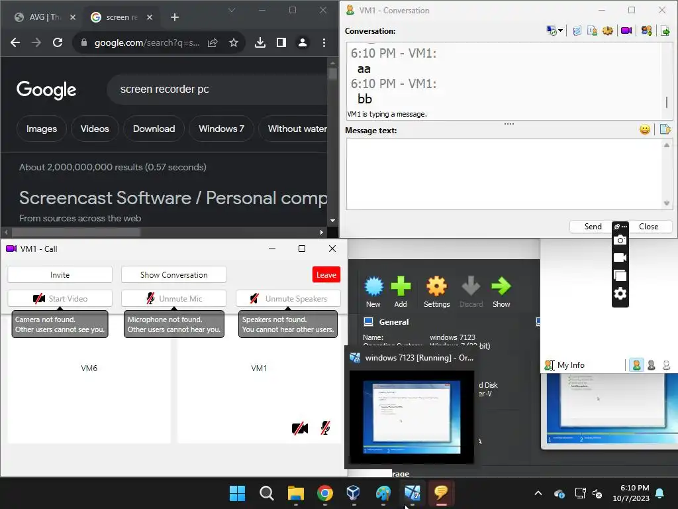Open Chrome tab search chevron
Image resolution: width=678 pixels, height=509 pixels.
(x=232, y=10)
